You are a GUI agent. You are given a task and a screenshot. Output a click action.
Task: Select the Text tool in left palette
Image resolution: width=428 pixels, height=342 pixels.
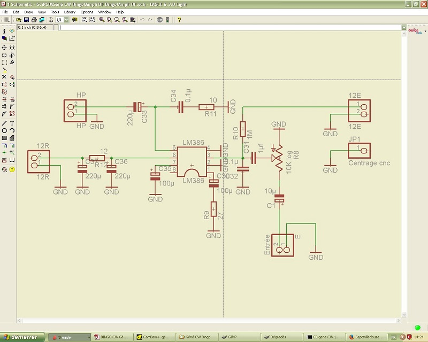point(12,123)
